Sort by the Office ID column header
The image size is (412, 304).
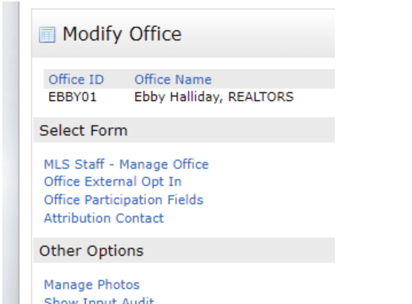click(x=76, y=79)
